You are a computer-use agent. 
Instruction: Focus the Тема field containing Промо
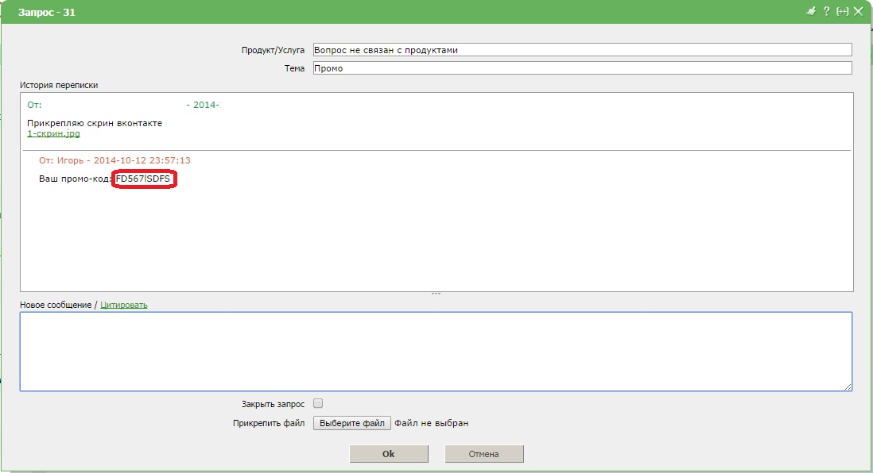(x=582, y=68)
